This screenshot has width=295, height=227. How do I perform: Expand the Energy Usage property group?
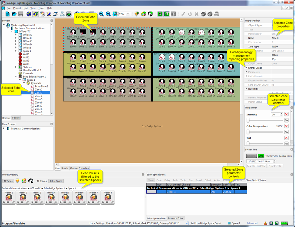(x=247, y=68)
